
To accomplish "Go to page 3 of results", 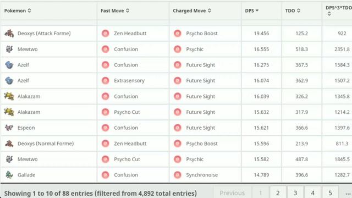I will click(x=295, y=193).
